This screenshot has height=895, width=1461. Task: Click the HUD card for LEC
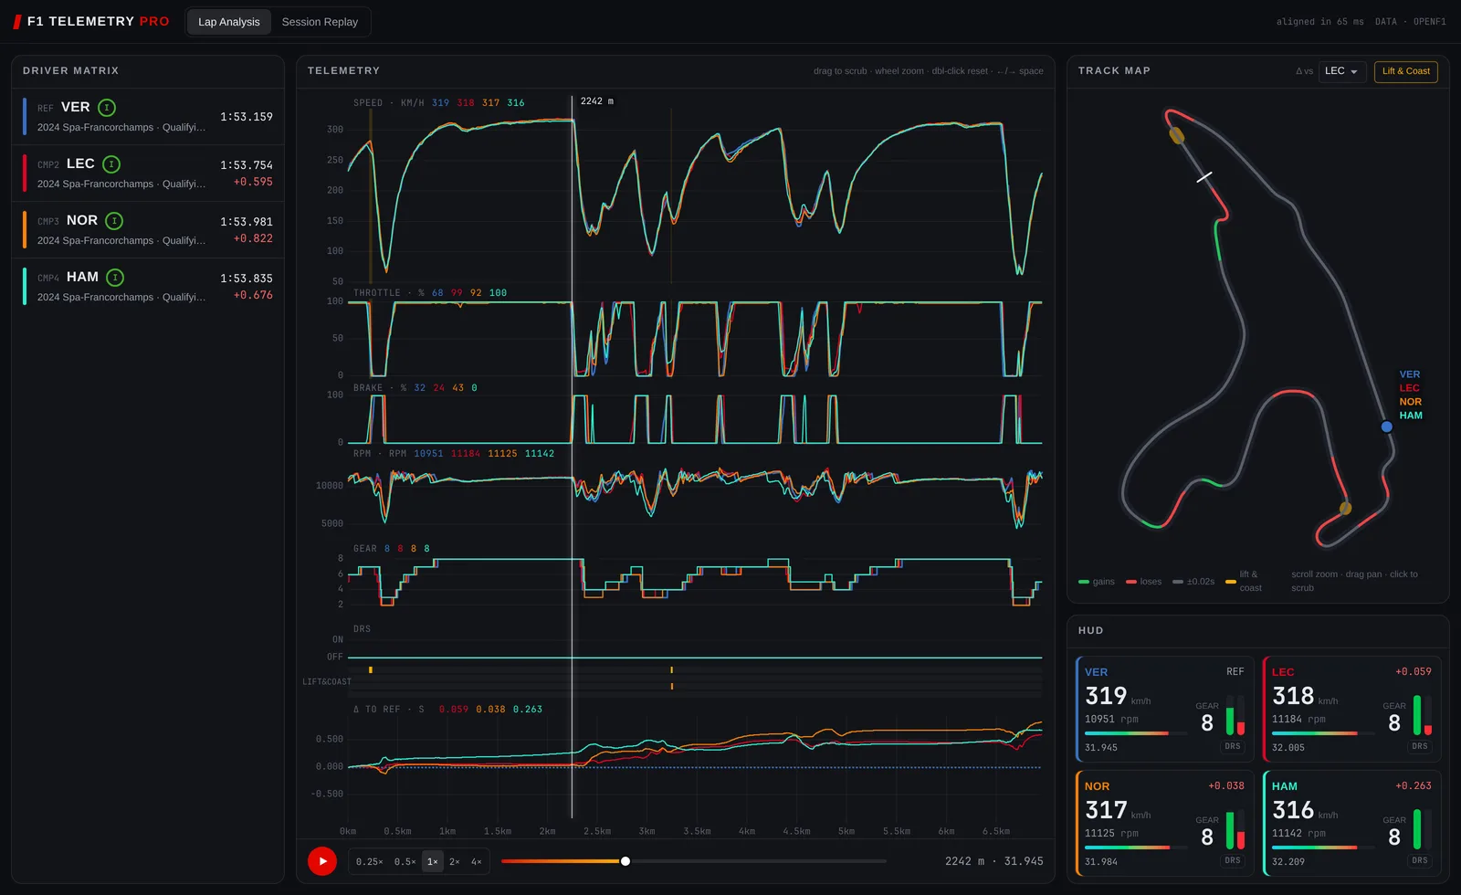click(x=1351, y=710)
